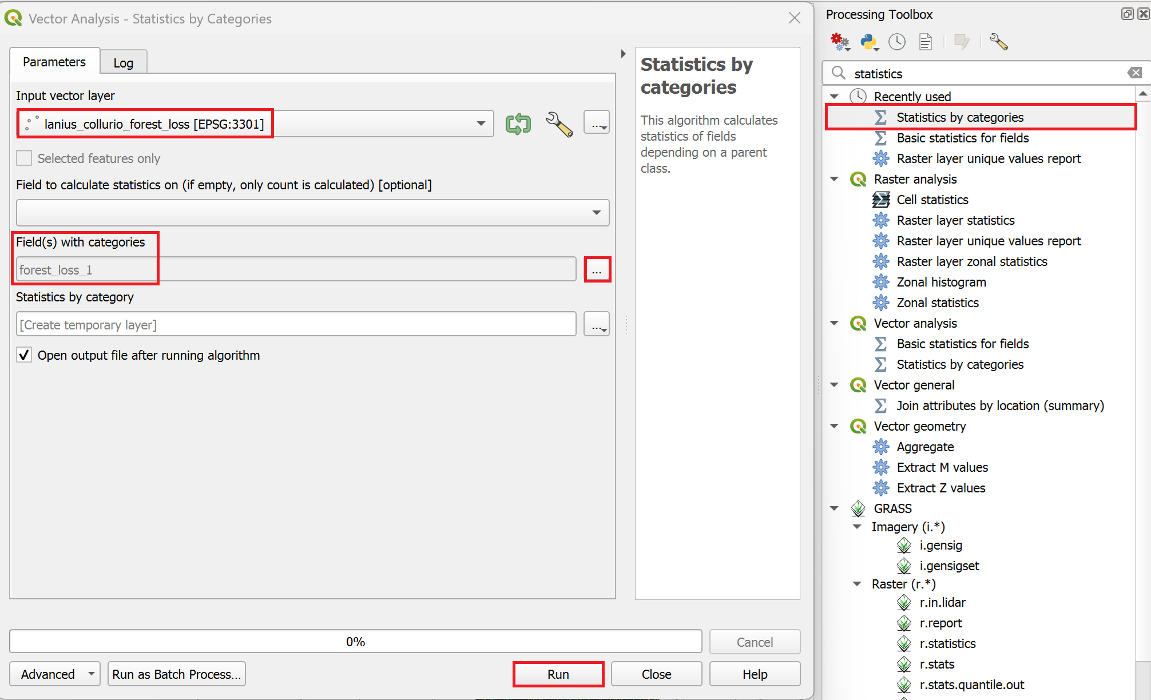The height and width of the screenshot is (700, 1151).
Task: Collapse the Raster analysis group
Action: (834, 179)
